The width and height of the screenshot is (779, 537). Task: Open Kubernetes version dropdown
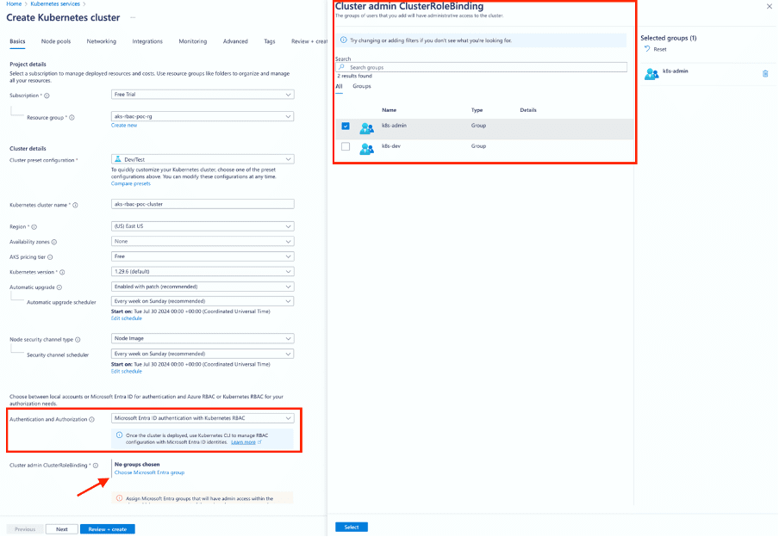coord(203,271)
